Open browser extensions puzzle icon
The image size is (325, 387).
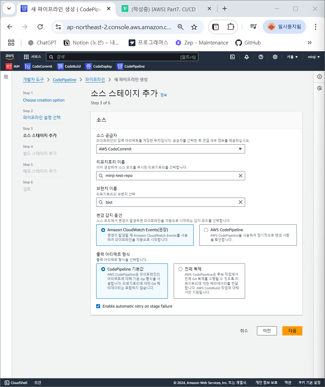click(x=231, y=27)
